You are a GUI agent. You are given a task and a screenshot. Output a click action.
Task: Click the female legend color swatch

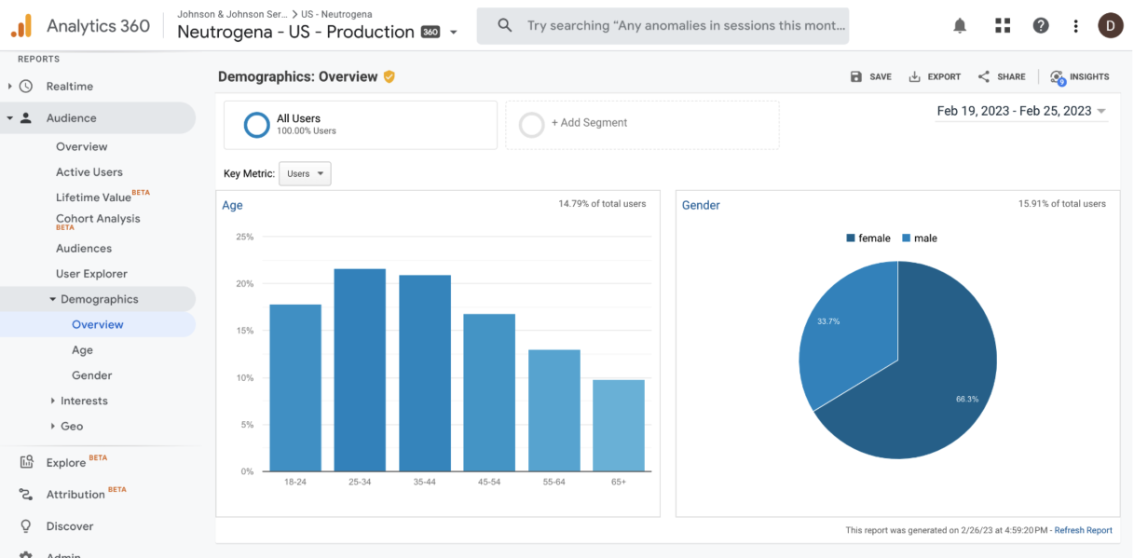[x=851, y=238]
